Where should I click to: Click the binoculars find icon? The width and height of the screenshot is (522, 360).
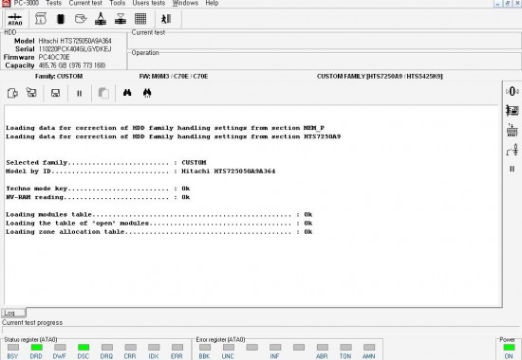127,93
